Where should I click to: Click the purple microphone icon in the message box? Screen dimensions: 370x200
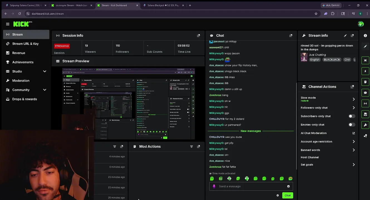pos(214,186)
